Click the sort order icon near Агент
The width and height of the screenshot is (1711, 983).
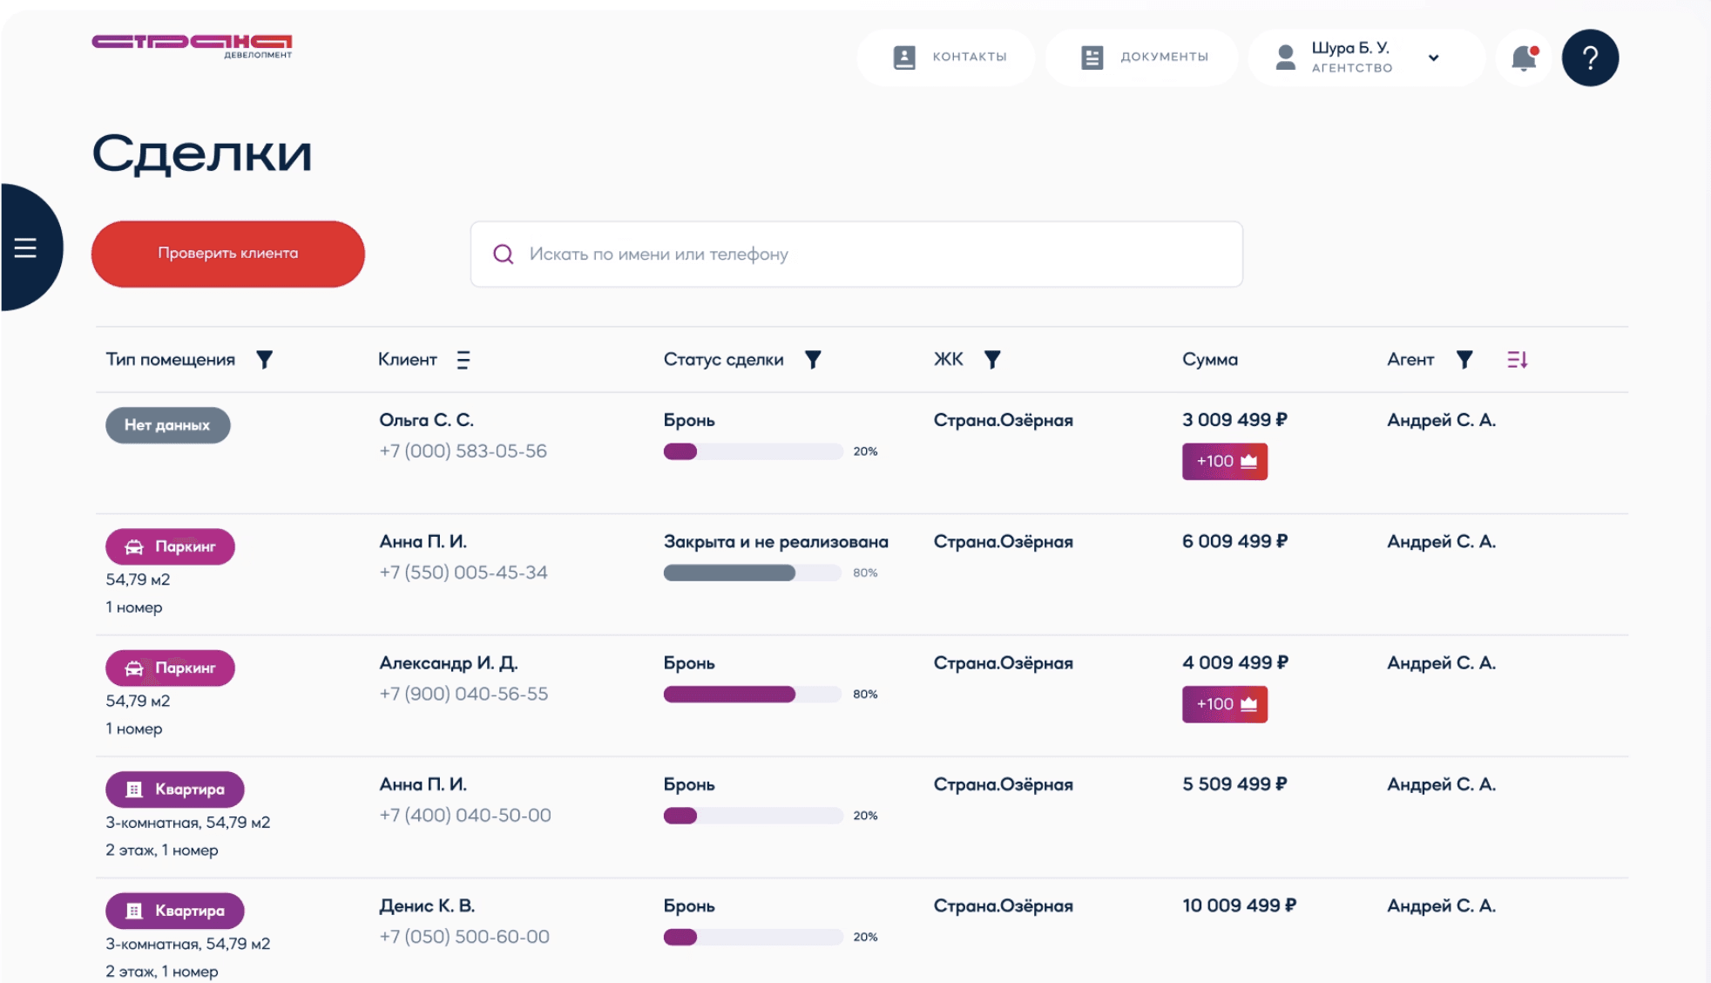[x=1517, y=360]
